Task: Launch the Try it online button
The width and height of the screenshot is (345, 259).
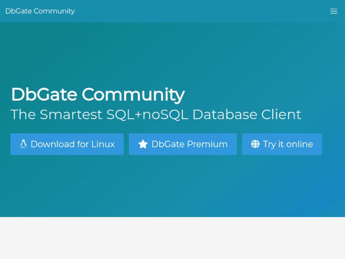Action: pos(282,144)
